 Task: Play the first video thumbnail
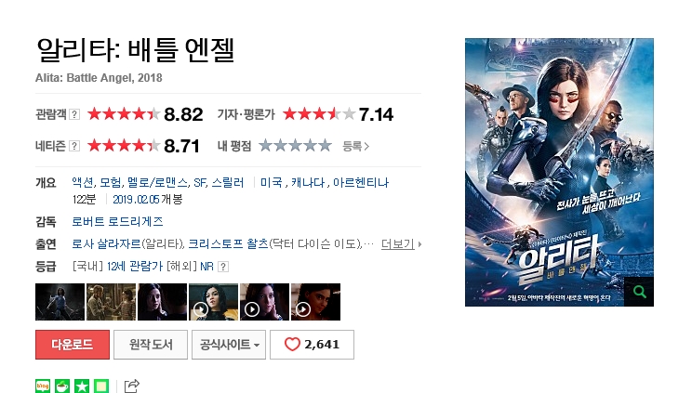214,302
